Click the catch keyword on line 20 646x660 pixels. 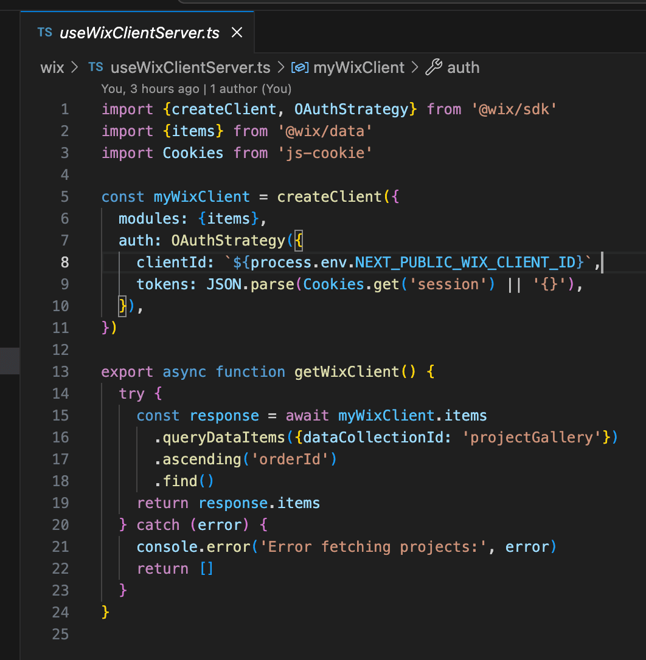(158, 525)
